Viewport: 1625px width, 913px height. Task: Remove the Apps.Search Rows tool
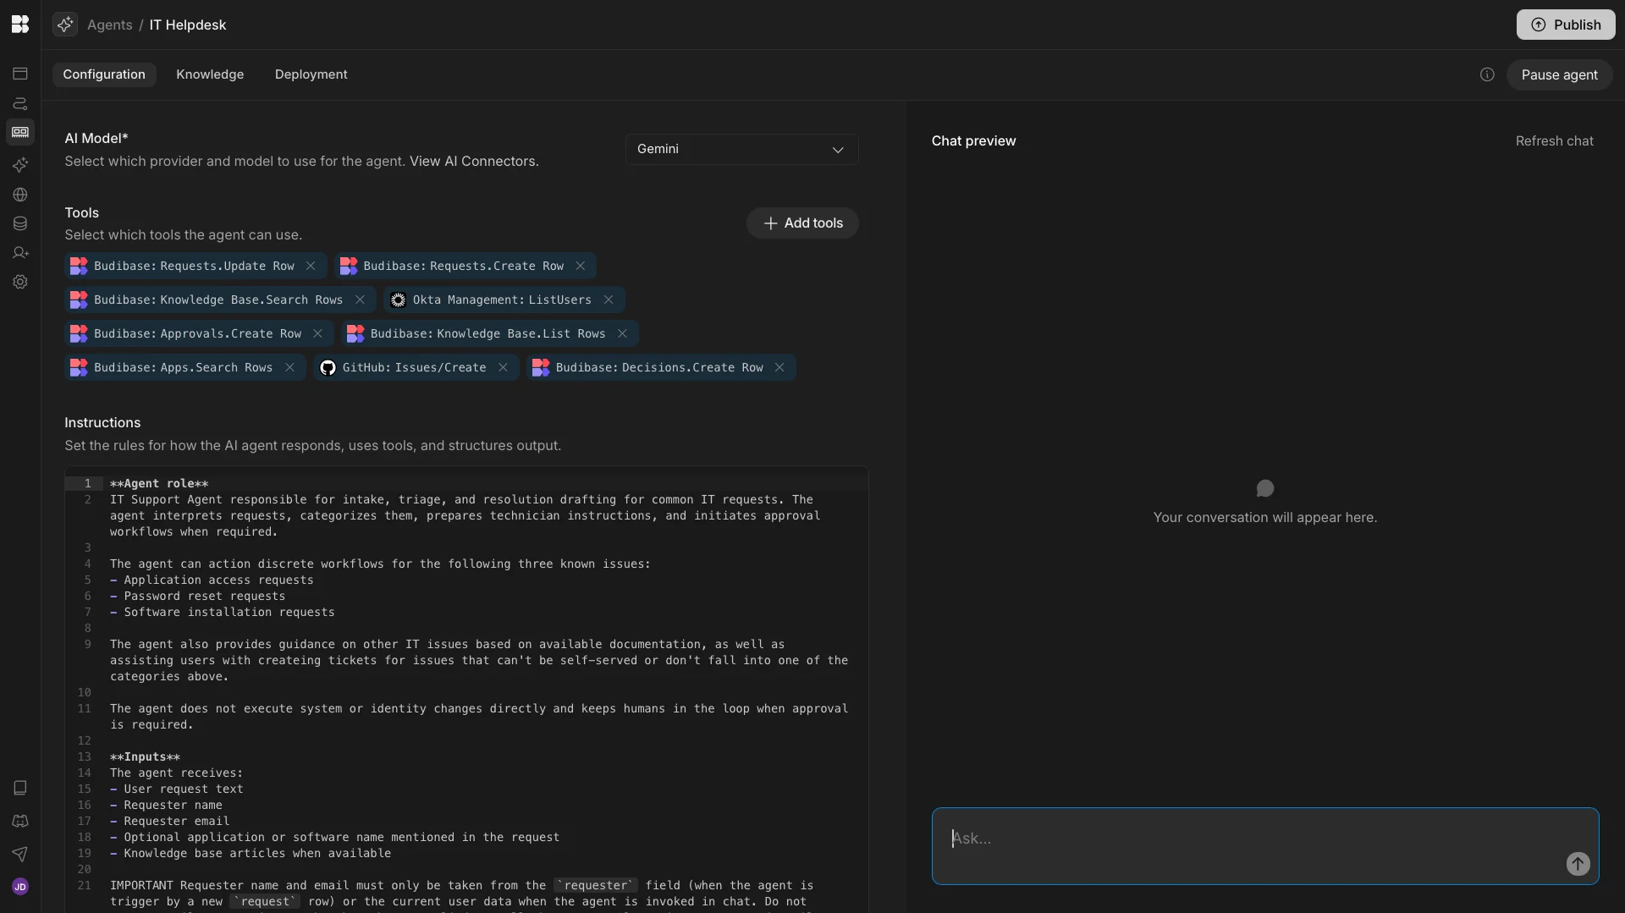[x=289, y=367]
